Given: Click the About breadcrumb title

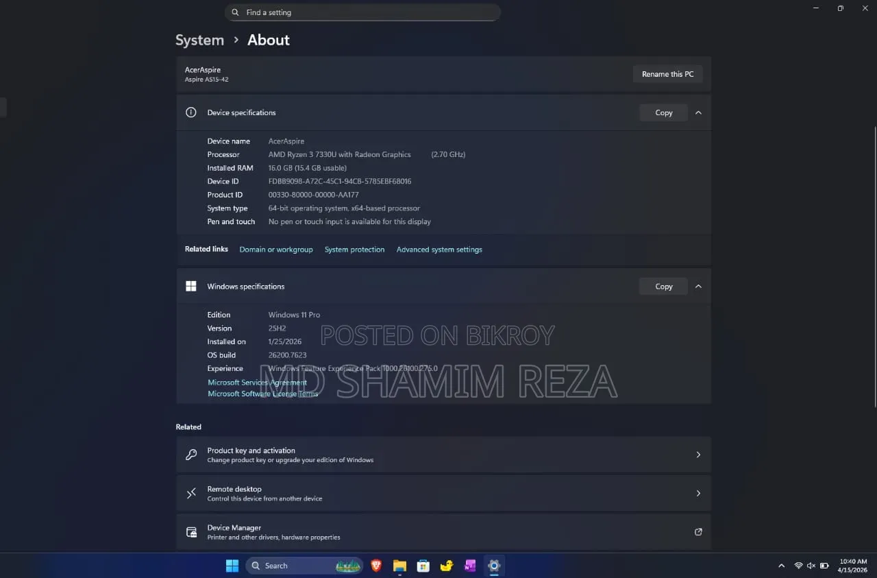Looking at the screenshot, I should click(269, 40).
